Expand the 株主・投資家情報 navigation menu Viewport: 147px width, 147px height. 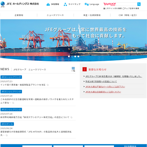(x=92, y=15)
